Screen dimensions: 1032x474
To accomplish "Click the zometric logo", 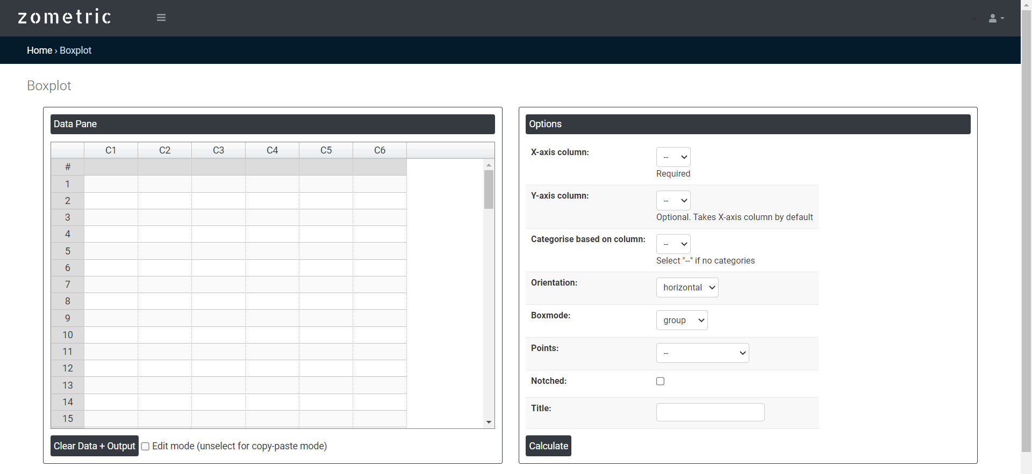I will tap(64, 17).
